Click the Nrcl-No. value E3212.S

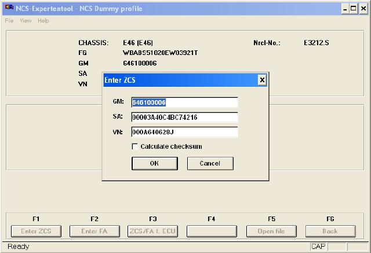point(317,43)
